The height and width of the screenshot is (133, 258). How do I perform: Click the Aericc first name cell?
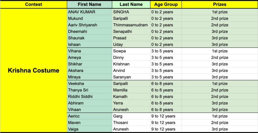click(x=89, y=116)
